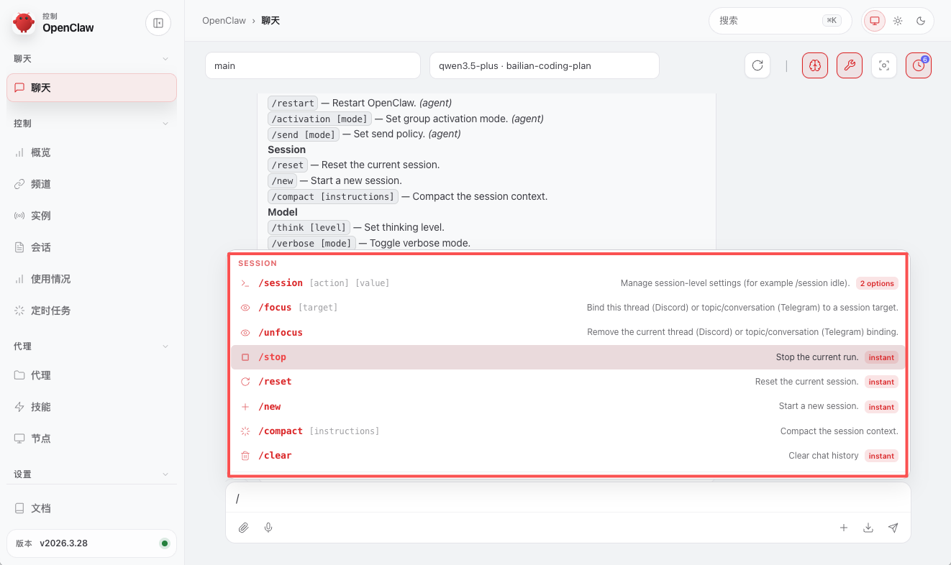
Task: Collapse the 控制 sidebar section
Action: click(165, 124)
